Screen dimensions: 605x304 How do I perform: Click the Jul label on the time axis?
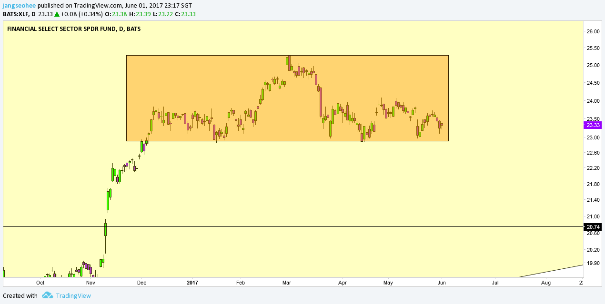point(495,283)
